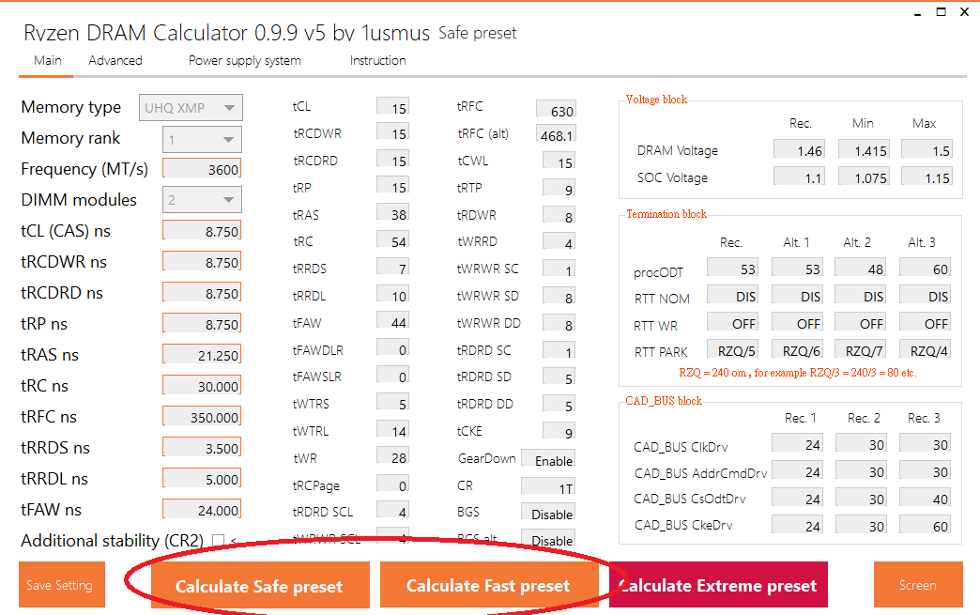Click the tRCDRD ns input field
The image size is (980, 615).
202,293
